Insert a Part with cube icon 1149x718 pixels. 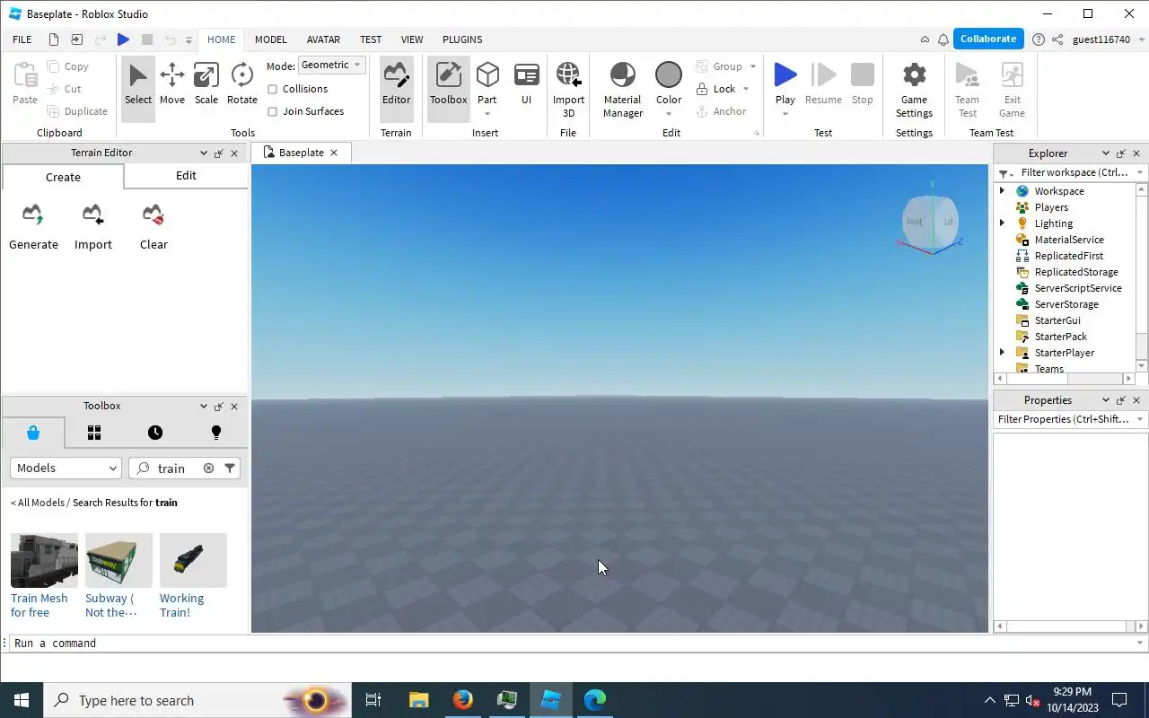(x=487, y=75)
